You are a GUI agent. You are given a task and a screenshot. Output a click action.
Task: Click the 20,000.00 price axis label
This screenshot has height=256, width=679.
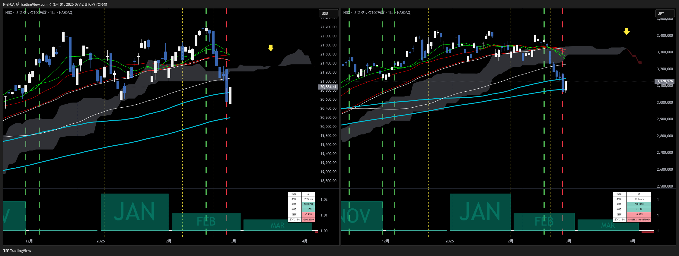click(x=328, y=127)
